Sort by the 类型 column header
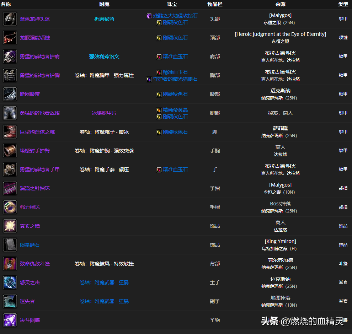352x334 pixels. pos(343,4)
